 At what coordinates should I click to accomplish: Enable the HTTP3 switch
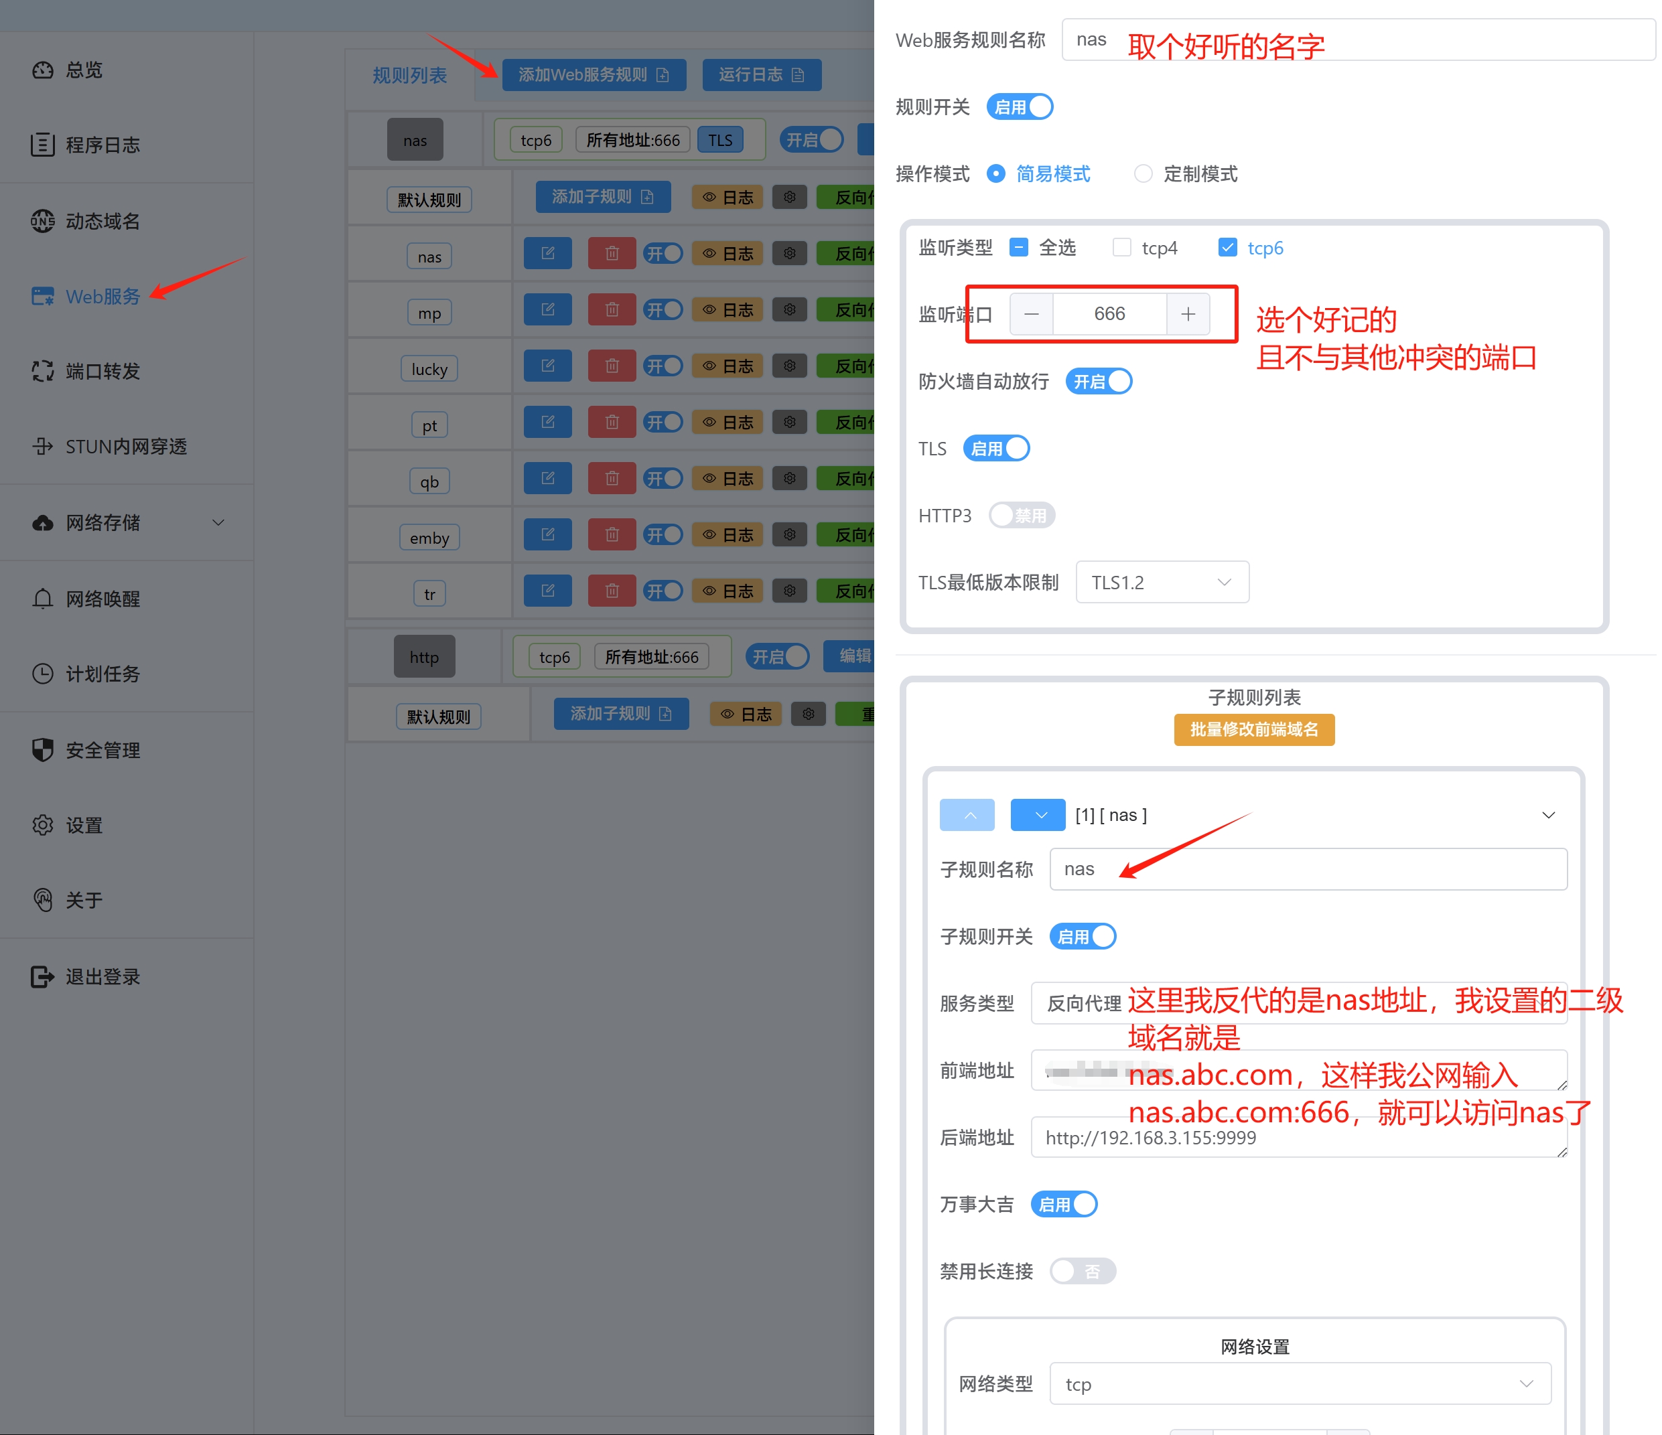[1022, 516]
